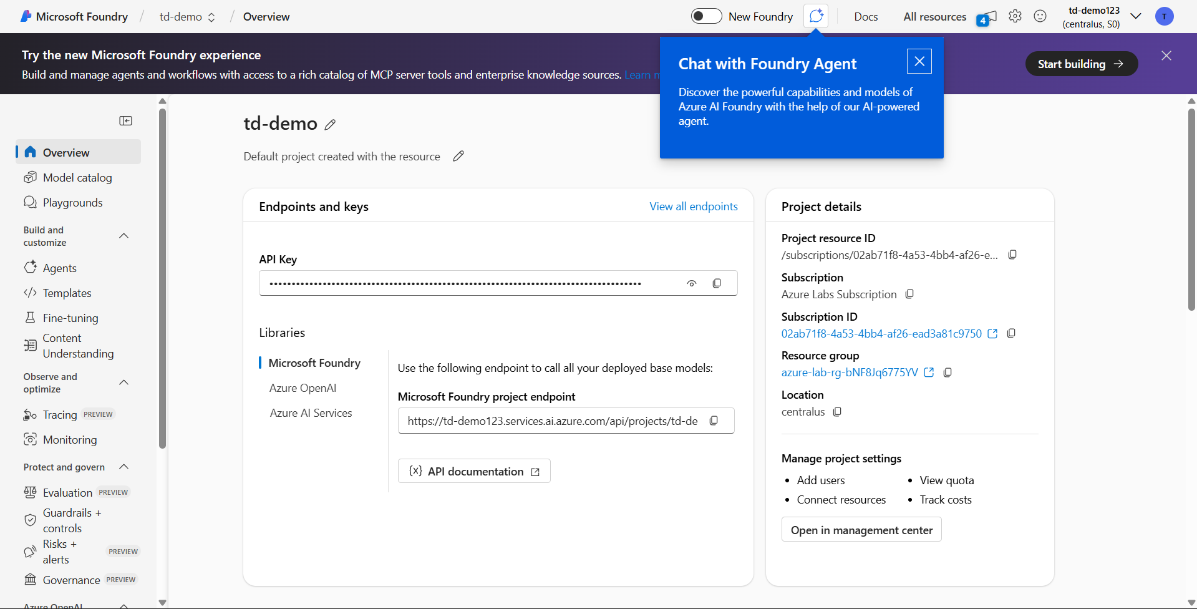This screenshot has height=609, width=1197.
Task: Reveal the hidden API Key
Action: [691, 283]
